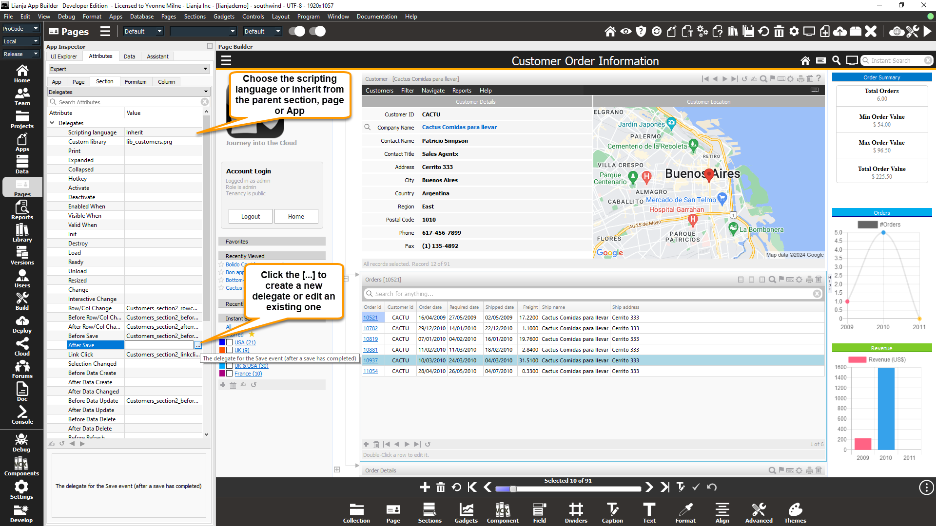Open the Versions workspace icon
The image size is (936, 526).
(22, 255)
